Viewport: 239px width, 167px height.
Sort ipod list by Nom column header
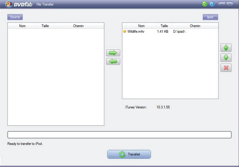pyautogui.click(x=141, y=26)
